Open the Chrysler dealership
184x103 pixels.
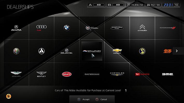[117, 74]
